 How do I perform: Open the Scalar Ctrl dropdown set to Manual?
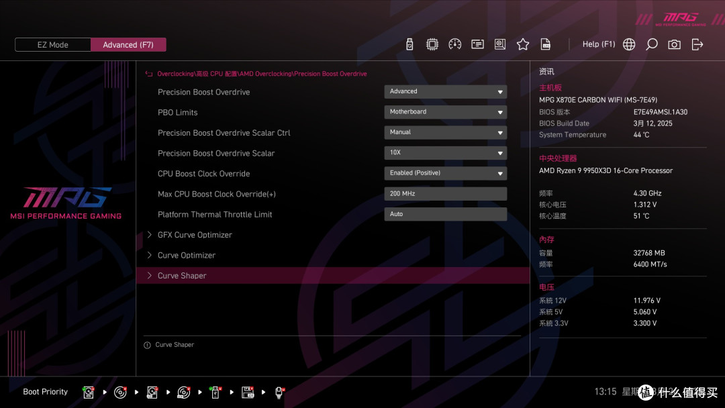click(x=445, y=132)
